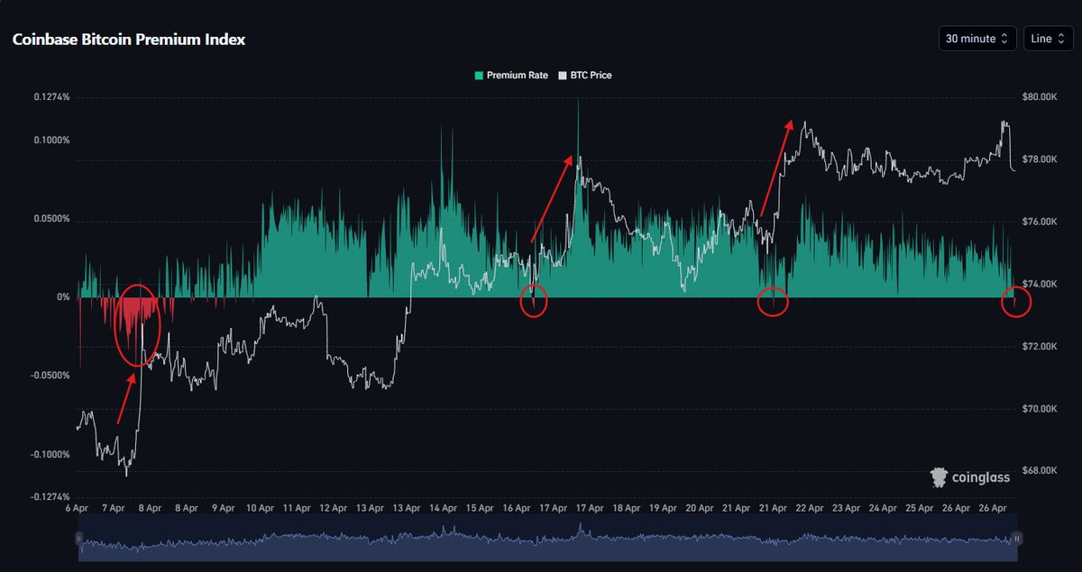Click the 18 Apr date label
The height and width of the screenshot is (572, 1082).
[x=627, y=508]
